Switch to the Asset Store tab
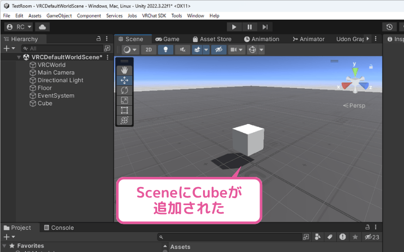The width and height of the screenshot is (404, 252). (212, 39)
